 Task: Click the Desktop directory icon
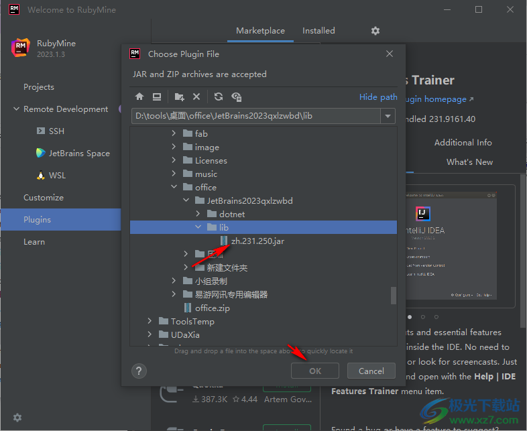tap(156, 97)
